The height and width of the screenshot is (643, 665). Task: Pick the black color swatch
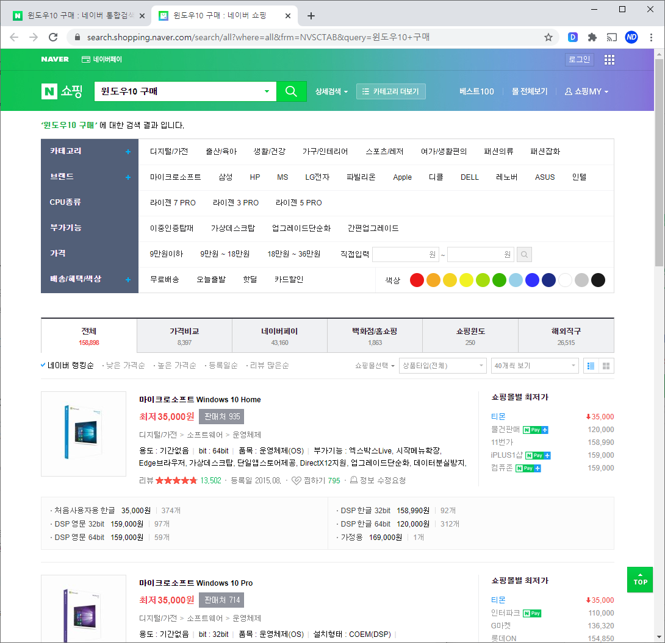[x=598, y=280]
